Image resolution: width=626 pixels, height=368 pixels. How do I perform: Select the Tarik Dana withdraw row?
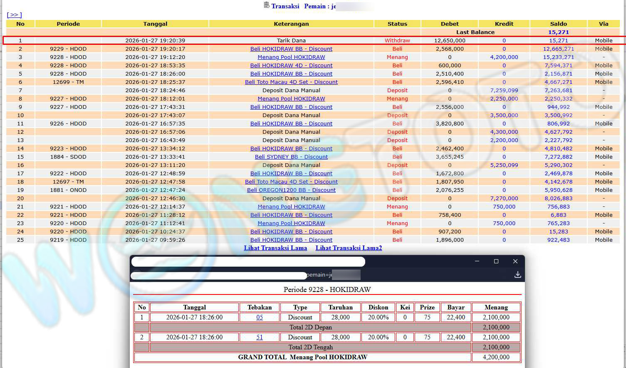point(291,40)
